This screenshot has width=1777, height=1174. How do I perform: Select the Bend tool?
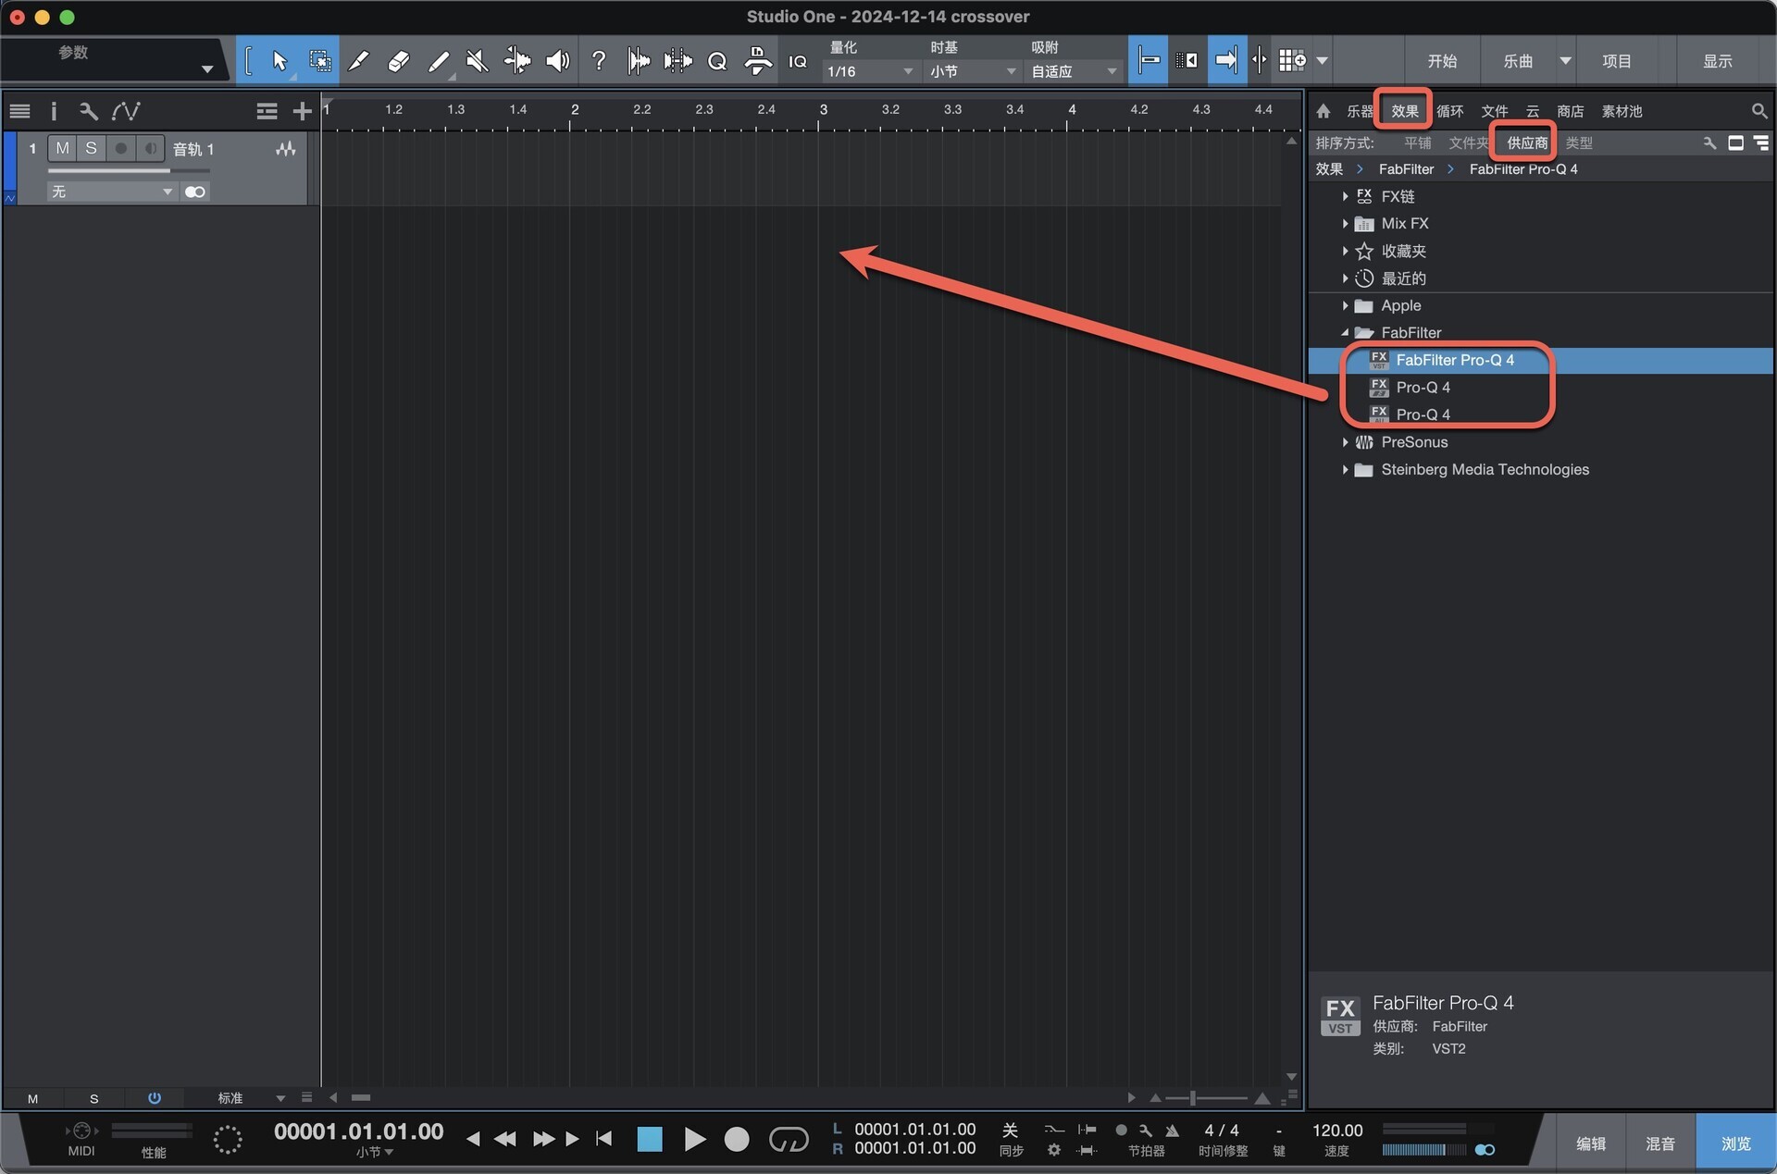pyautogui.click(x=516, y=61)
